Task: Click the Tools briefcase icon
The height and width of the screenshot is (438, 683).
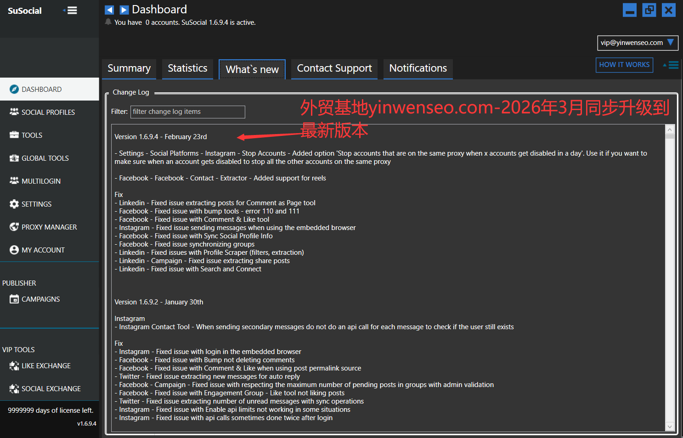Action: coord(14,135)
